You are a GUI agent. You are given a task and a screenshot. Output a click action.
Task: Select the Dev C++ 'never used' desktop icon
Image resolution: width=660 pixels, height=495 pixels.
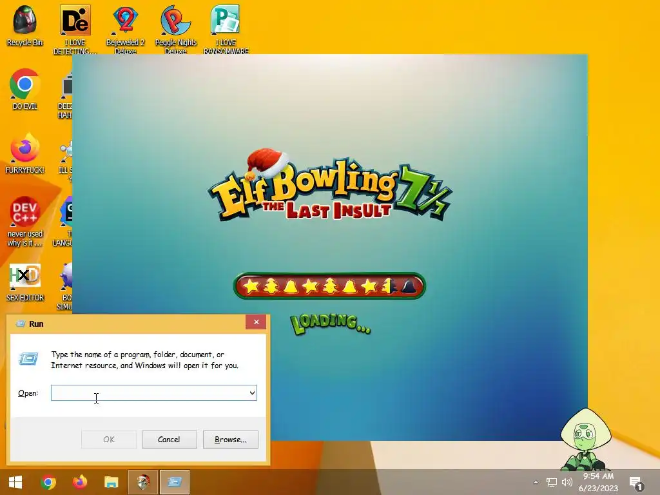click(x=24, y=222)
